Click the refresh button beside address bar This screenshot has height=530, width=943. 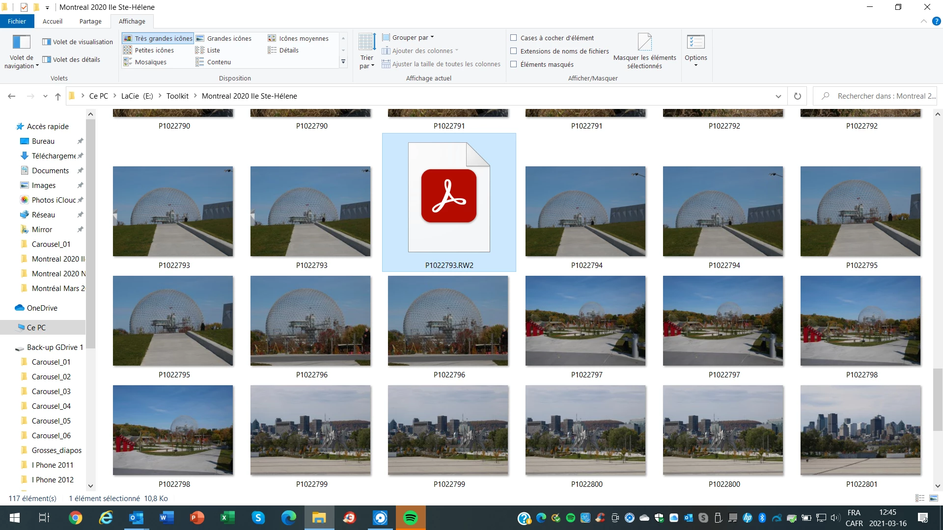click(798, 96)
